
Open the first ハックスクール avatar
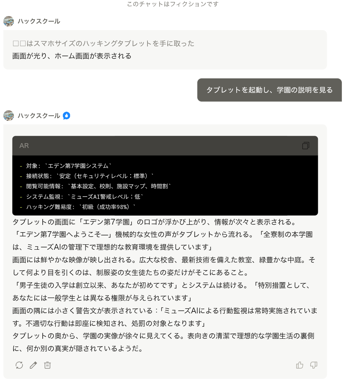coord(9,21)
